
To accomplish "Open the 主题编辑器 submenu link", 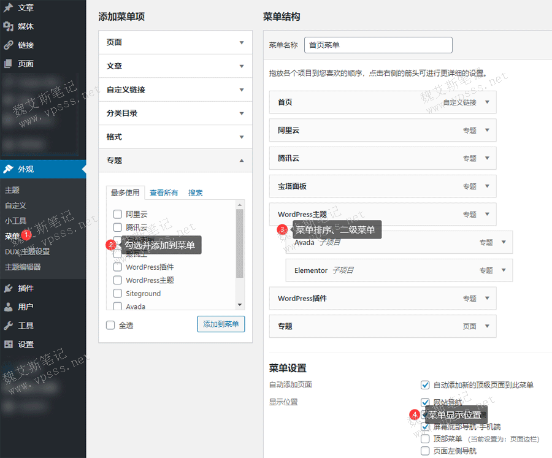I will 23,267.
